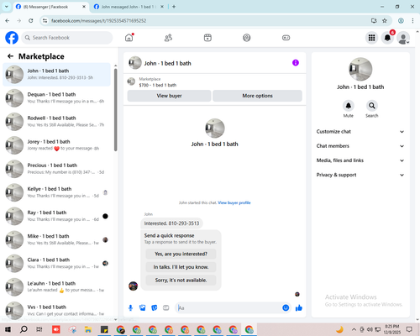Click the Search Facebook field
Image resolution: width=420 pixels, height=336 pixels.
(67, 38)
